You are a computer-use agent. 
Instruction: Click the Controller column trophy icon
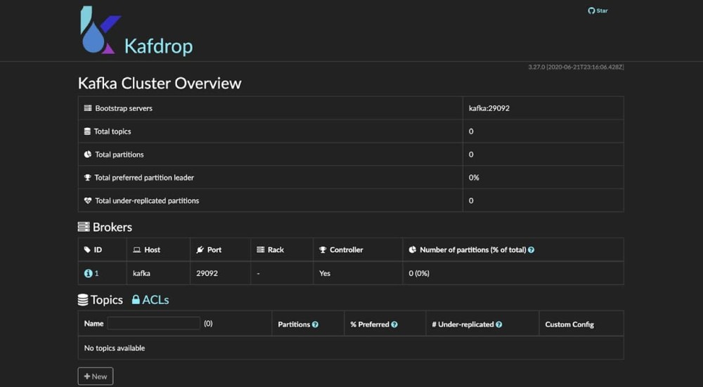point(323,250)
